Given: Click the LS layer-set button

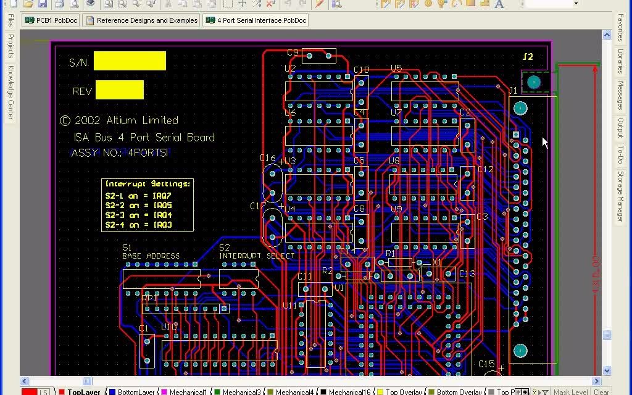Looking at the screenshot, I should tap(43, 391).
